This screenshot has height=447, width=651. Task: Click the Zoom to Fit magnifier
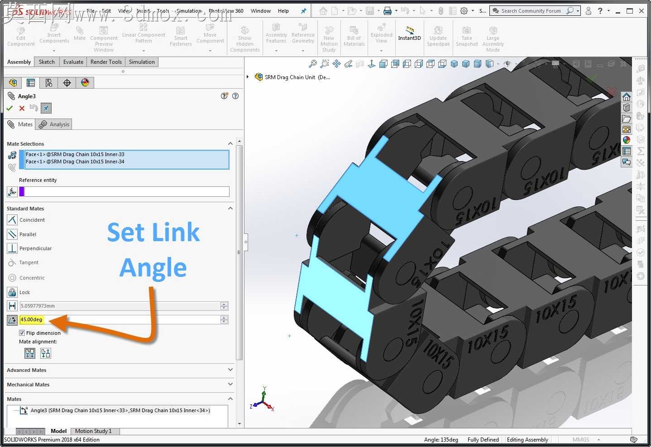(313, 64)
